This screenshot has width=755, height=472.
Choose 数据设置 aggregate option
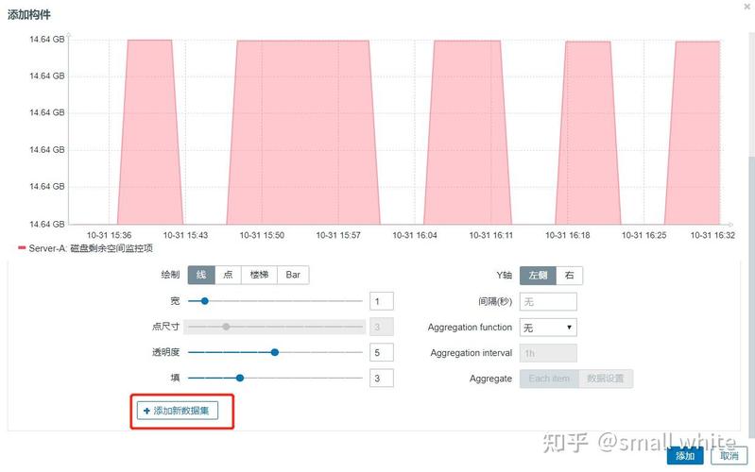point(606,379)
